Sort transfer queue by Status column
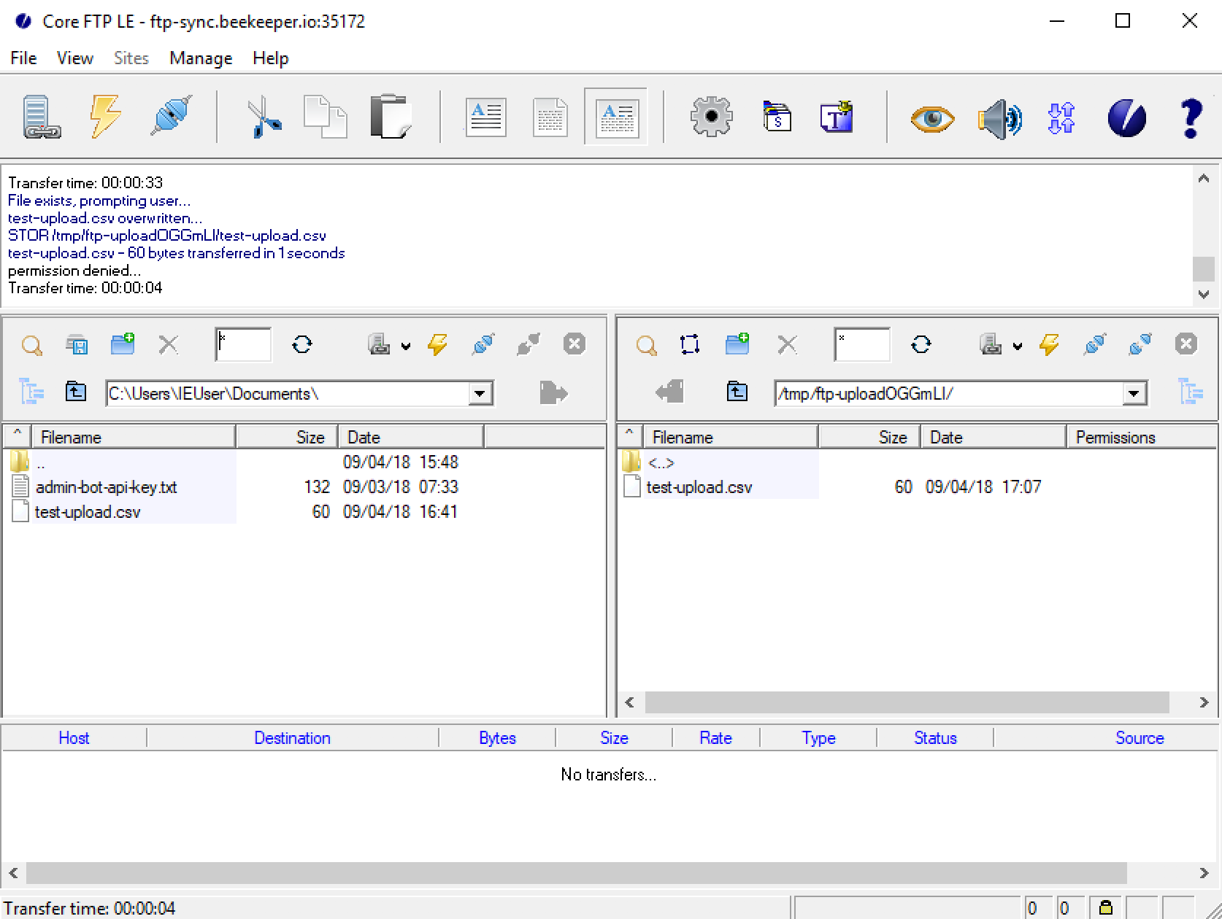Viewport: 1222px width, 919px height. coord(935,738)
